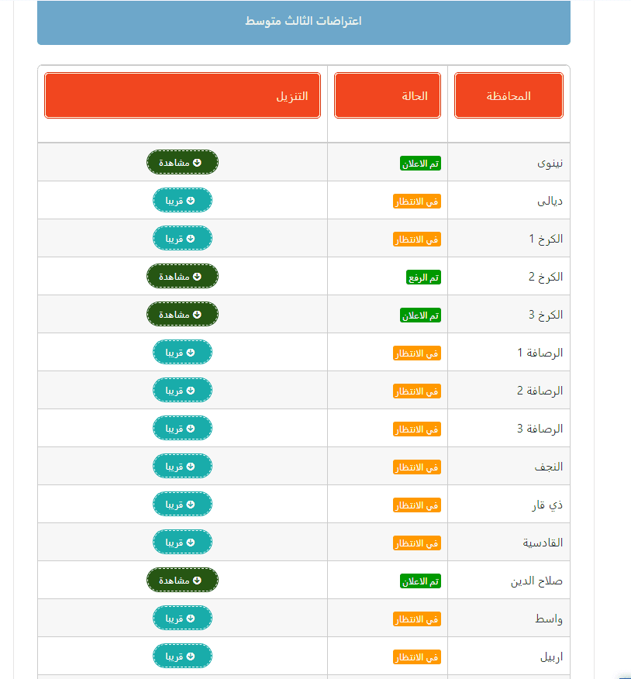Select the اعتراضات الثالث متوسط header banner
Viewport: 631px width, 679px height.
pos(303,22)
